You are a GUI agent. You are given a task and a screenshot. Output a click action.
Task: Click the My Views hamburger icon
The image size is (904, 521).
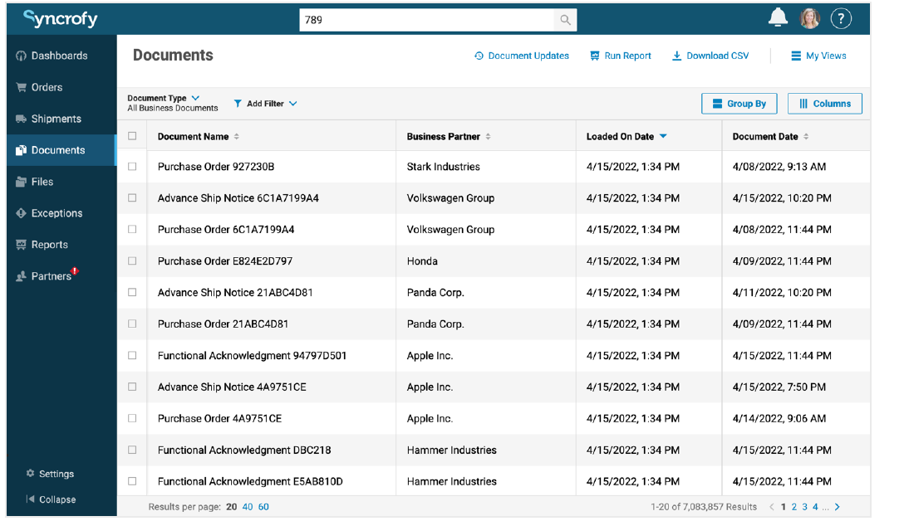tap(796, 56)
